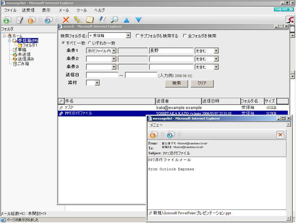This screenshot has width=296, height=223.
Task: Select the 受信箱(59) inbox folder
Action: [28, 40]
